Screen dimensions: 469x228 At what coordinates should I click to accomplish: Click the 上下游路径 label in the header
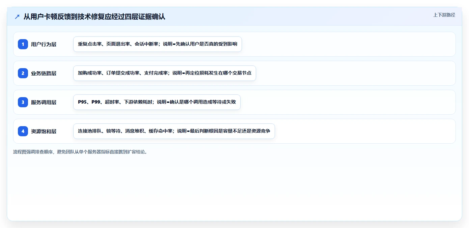(444, 15)
